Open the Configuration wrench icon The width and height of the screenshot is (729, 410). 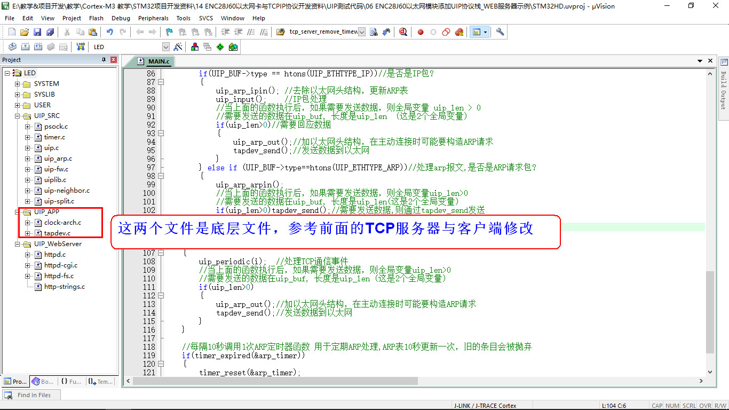pyautogui.click(x=500, y=32)
